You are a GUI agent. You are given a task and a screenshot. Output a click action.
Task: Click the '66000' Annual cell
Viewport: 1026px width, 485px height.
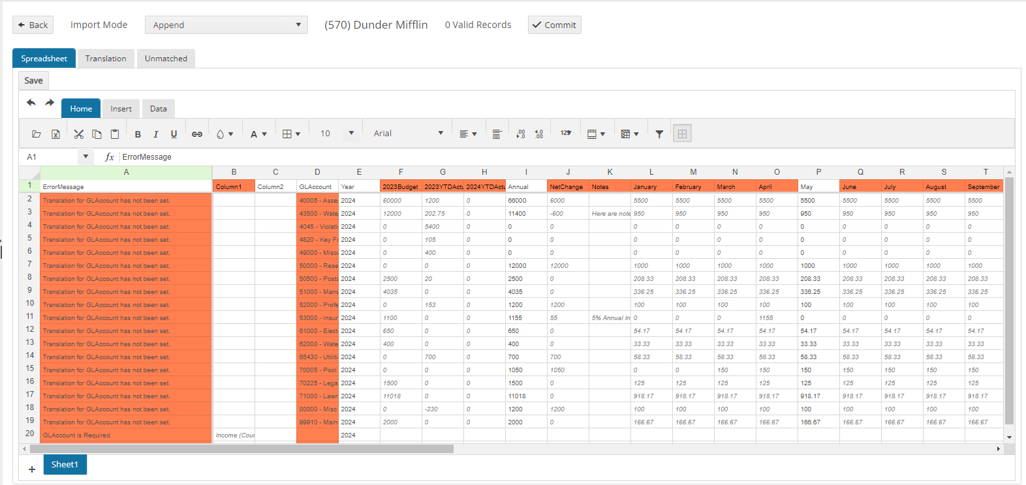[526, 200]
